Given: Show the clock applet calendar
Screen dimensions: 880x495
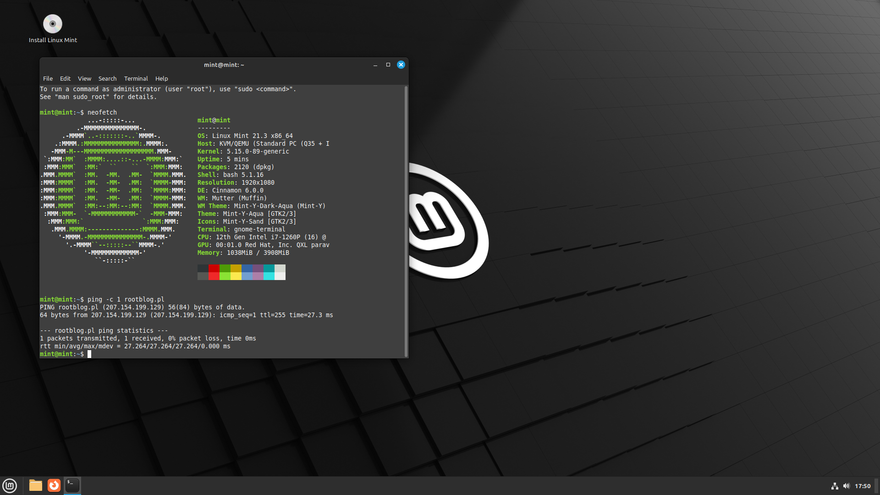Looking at the screenshot, I should click(863, 486).
